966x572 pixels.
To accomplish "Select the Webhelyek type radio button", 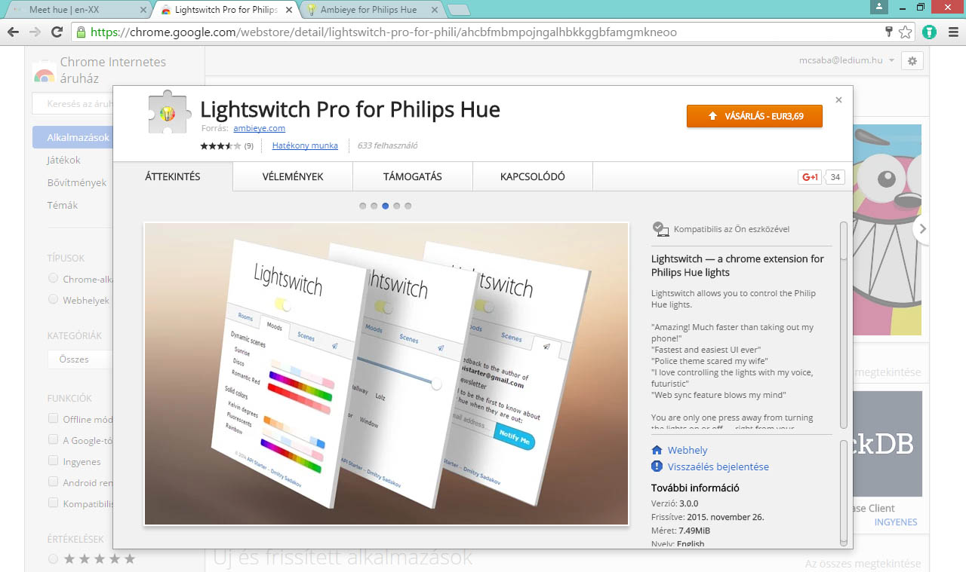I will [x=54, y=300].
